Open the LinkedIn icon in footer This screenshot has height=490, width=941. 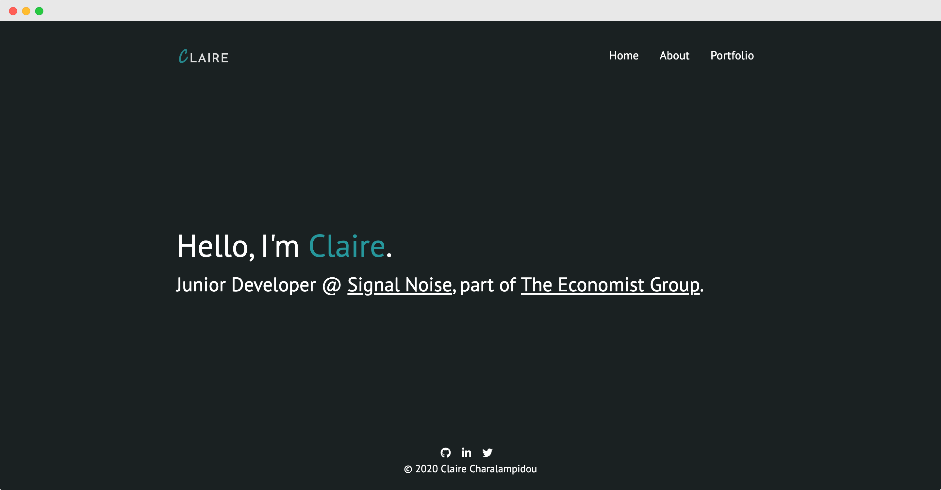466,452
